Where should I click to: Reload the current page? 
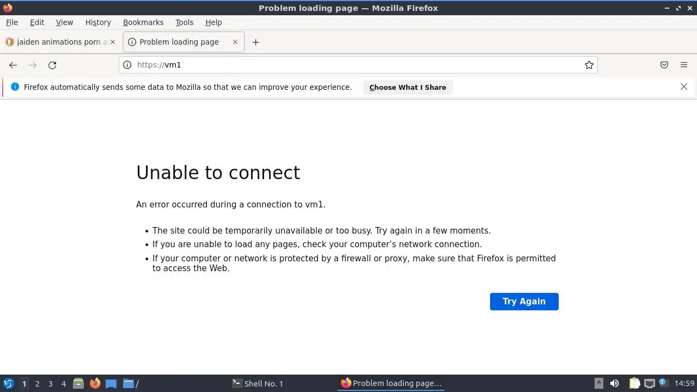52,65
